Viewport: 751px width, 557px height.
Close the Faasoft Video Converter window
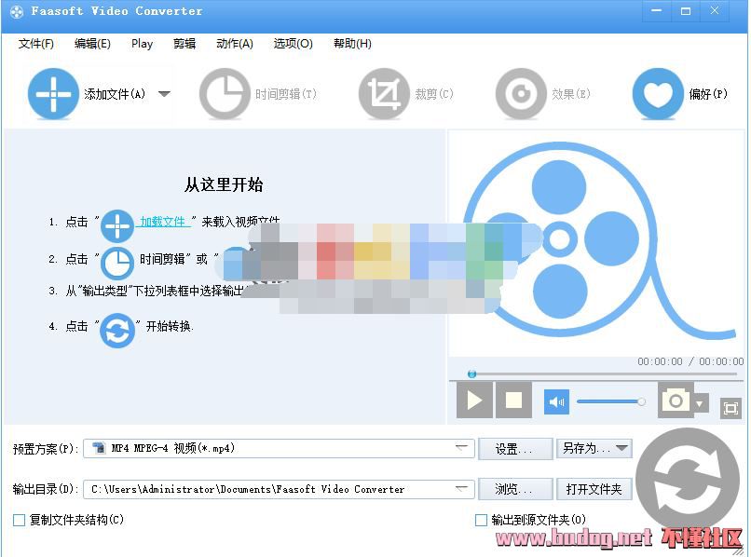coord(714,11)
